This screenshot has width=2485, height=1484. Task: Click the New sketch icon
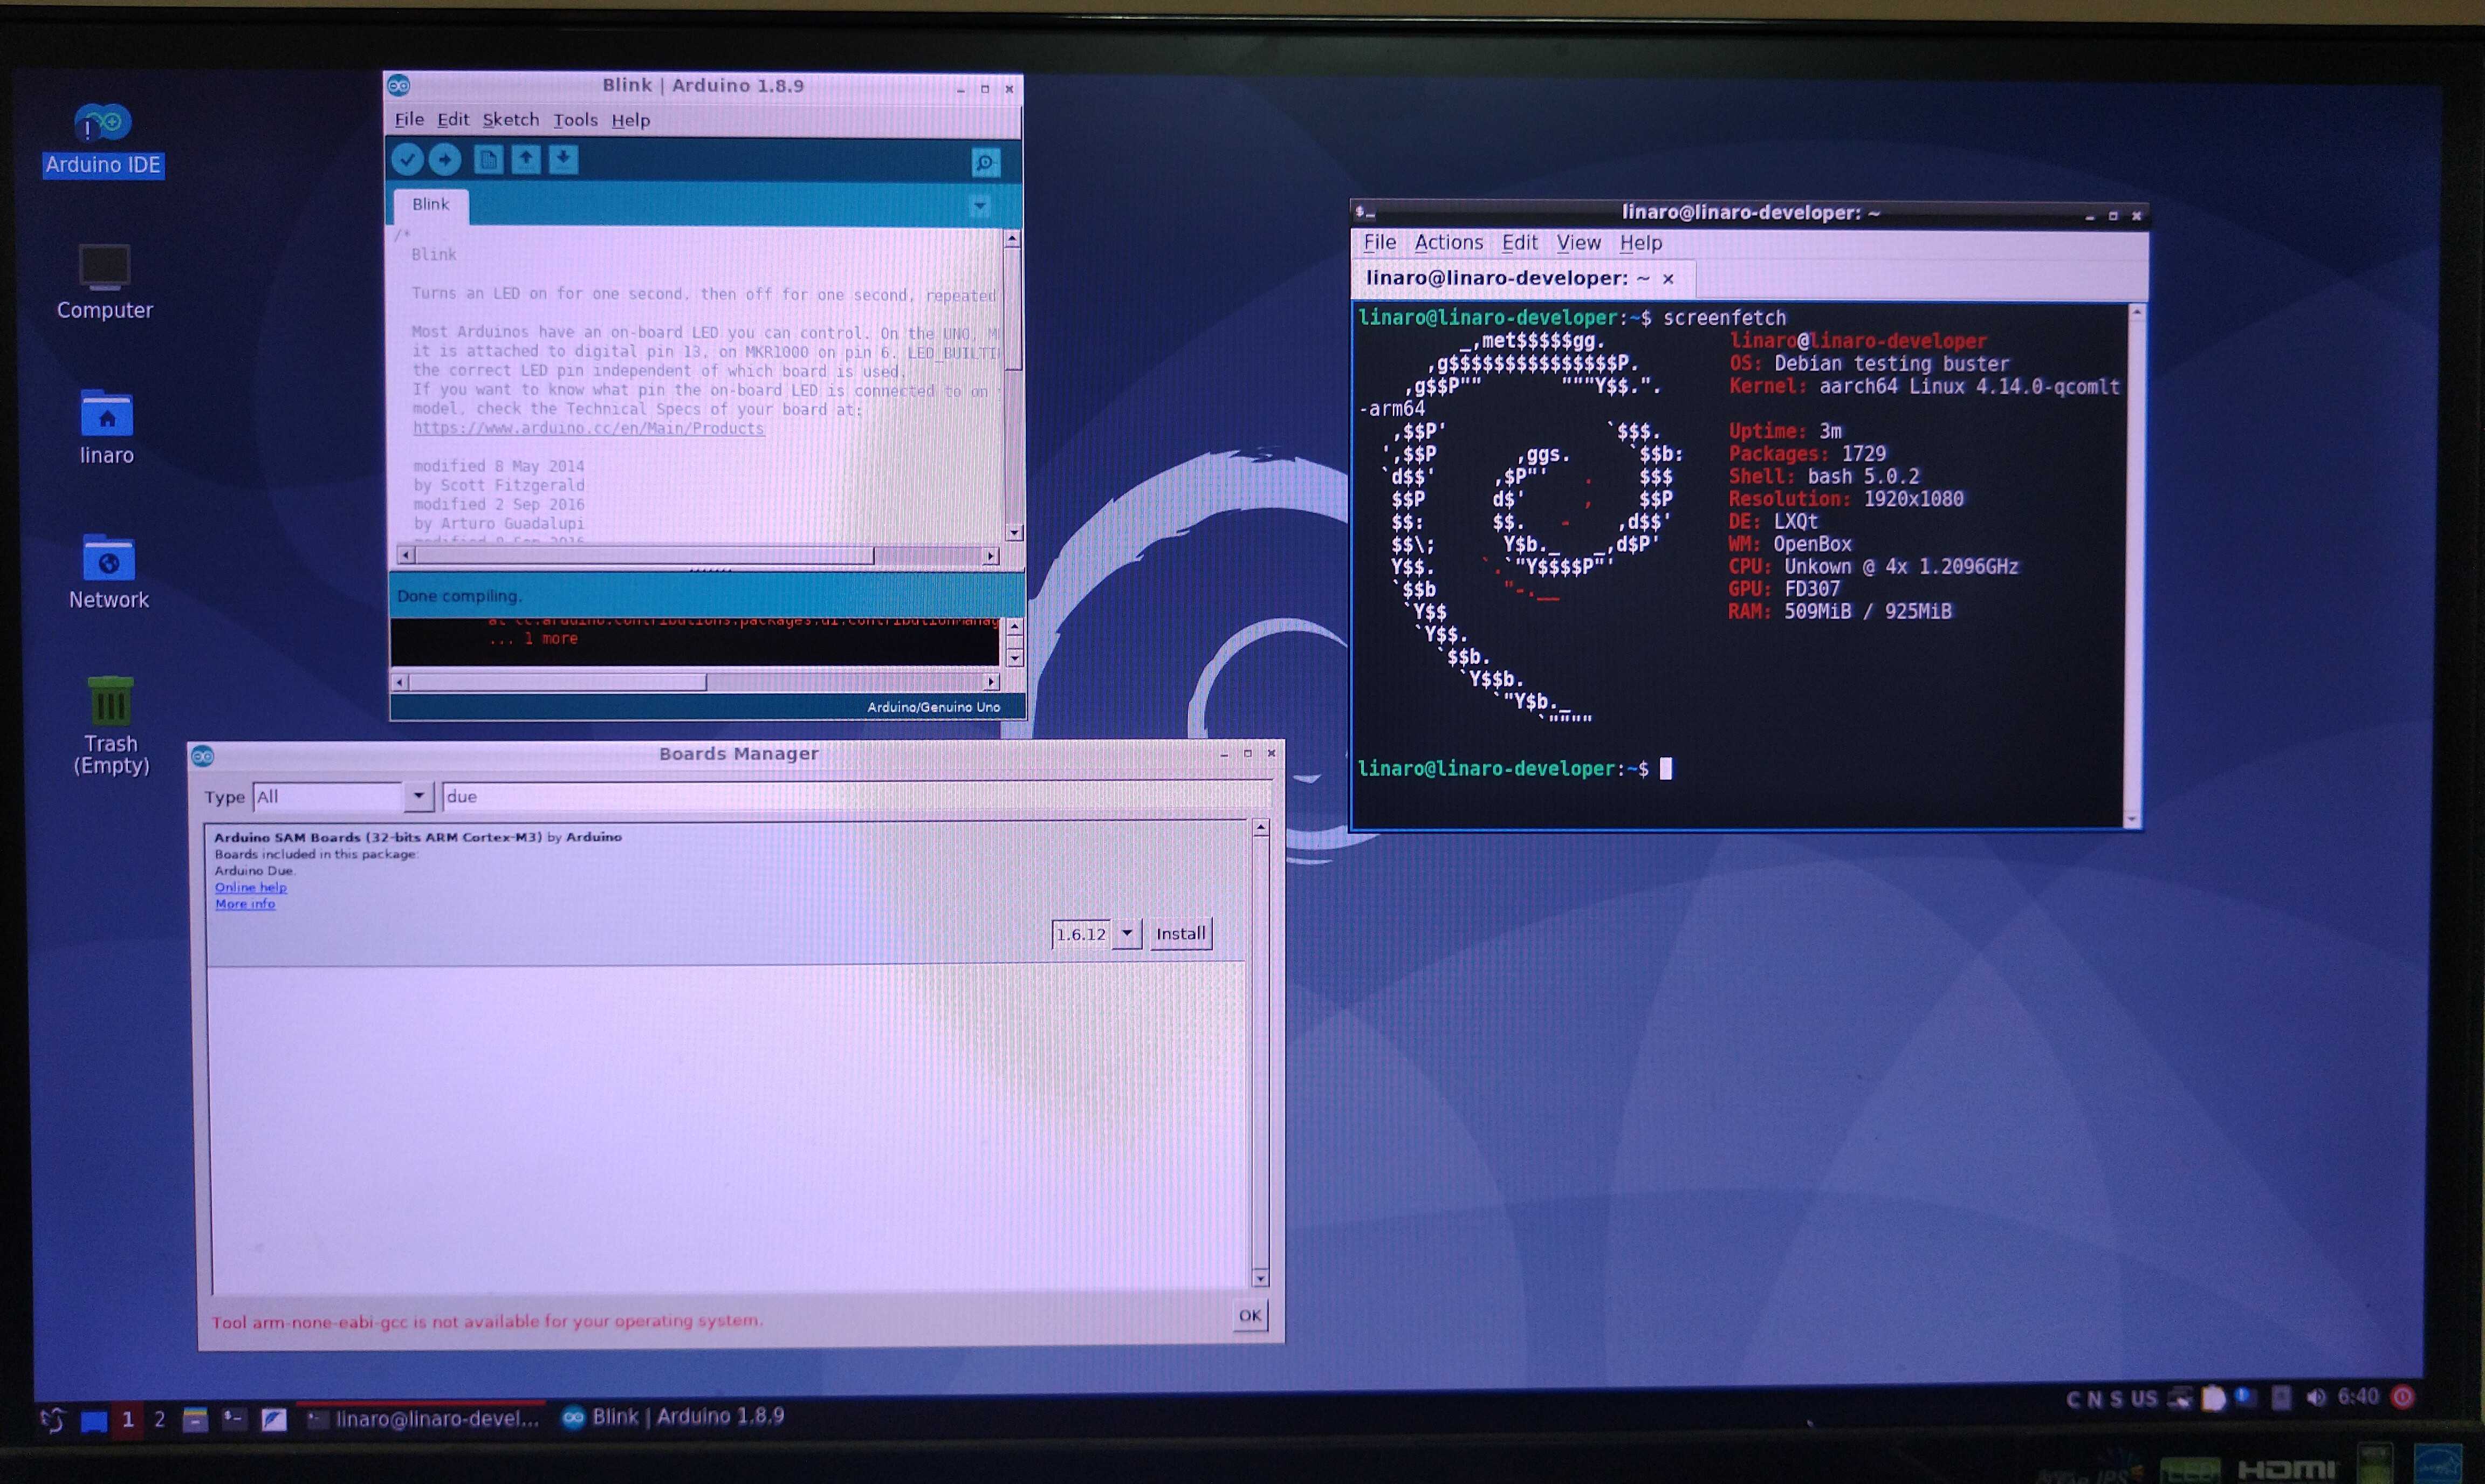pos(488,160)
